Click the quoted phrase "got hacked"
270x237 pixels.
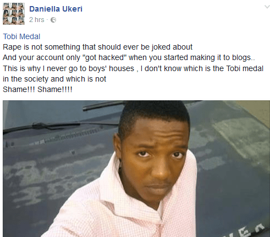[x=104, y=57]
